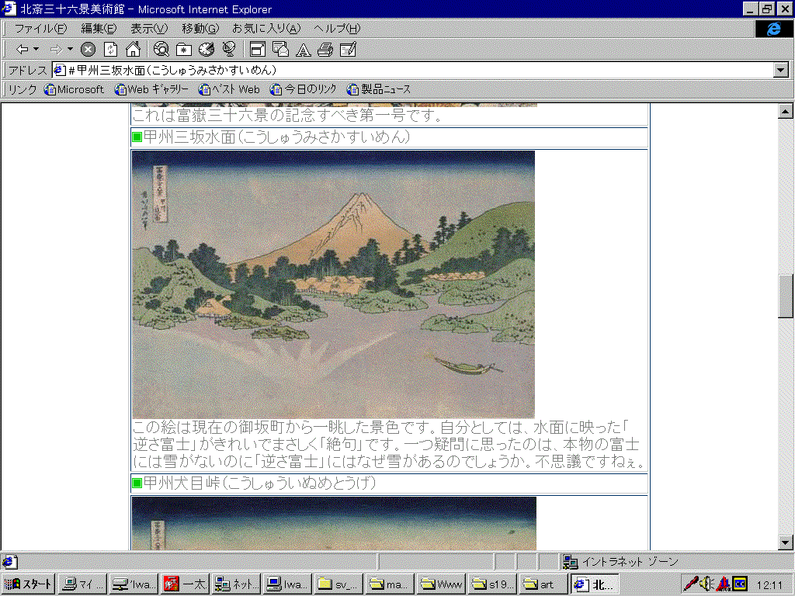Click the Edit page toolbar icon
Screen dimensions: 795x596
(x=349, y=49)
